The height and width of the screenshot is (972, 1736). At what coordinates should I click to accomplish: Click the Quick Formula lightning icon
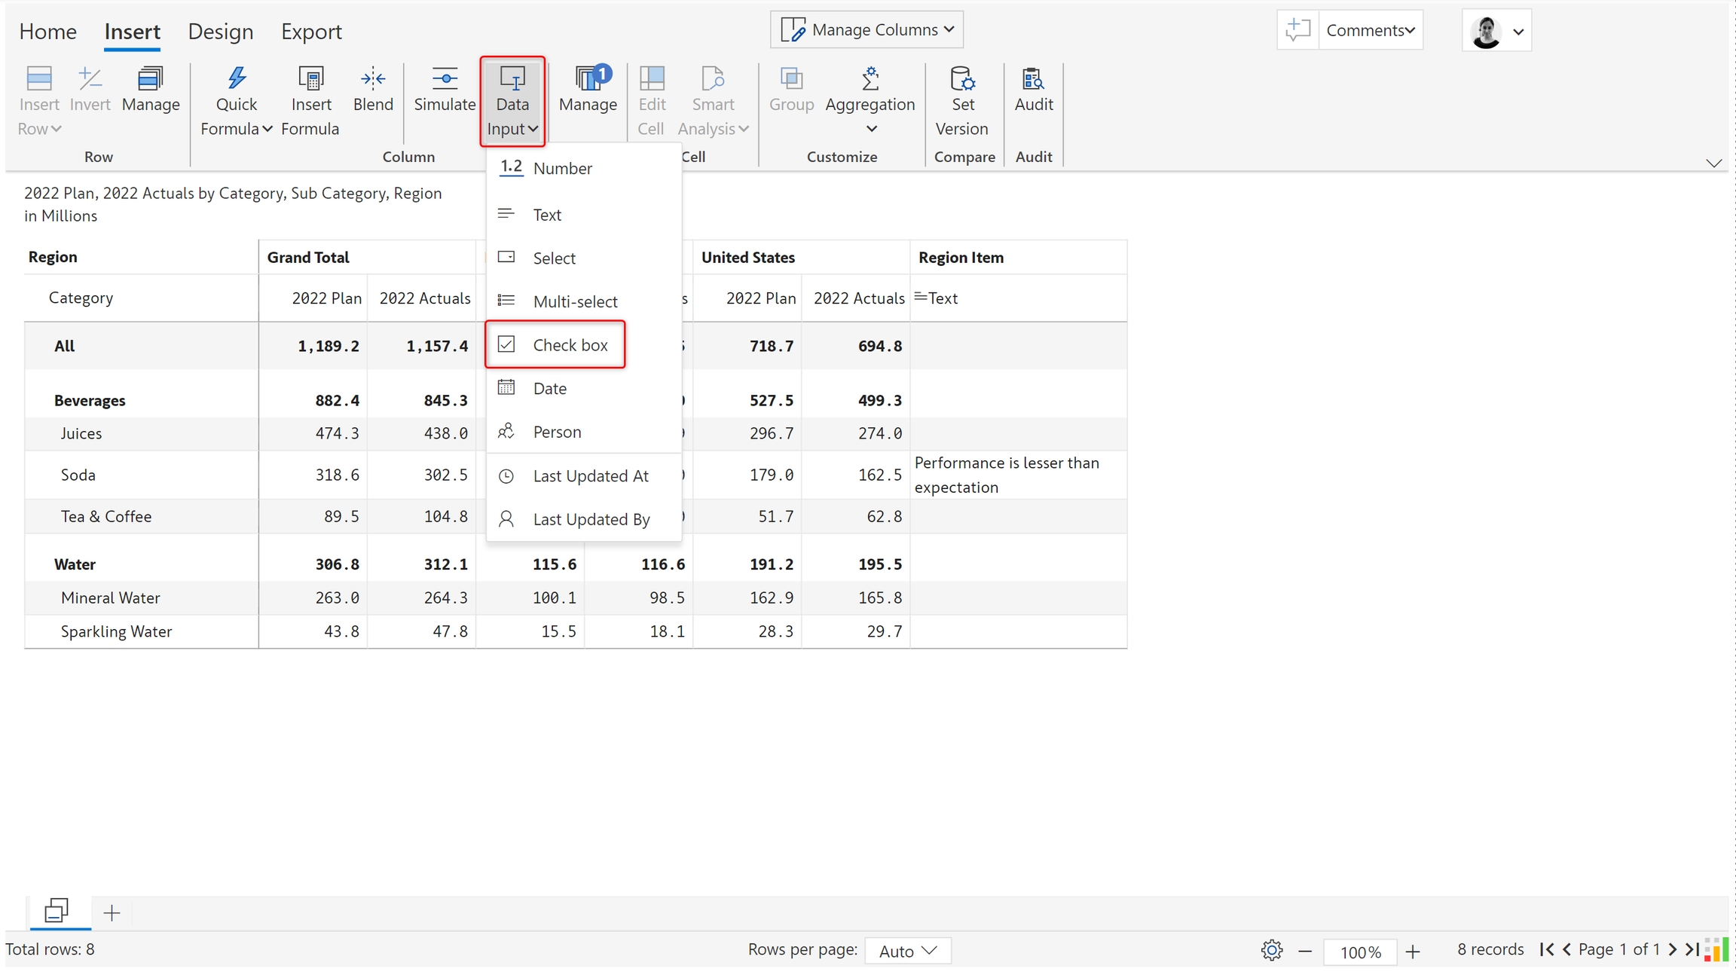point(237,78)
